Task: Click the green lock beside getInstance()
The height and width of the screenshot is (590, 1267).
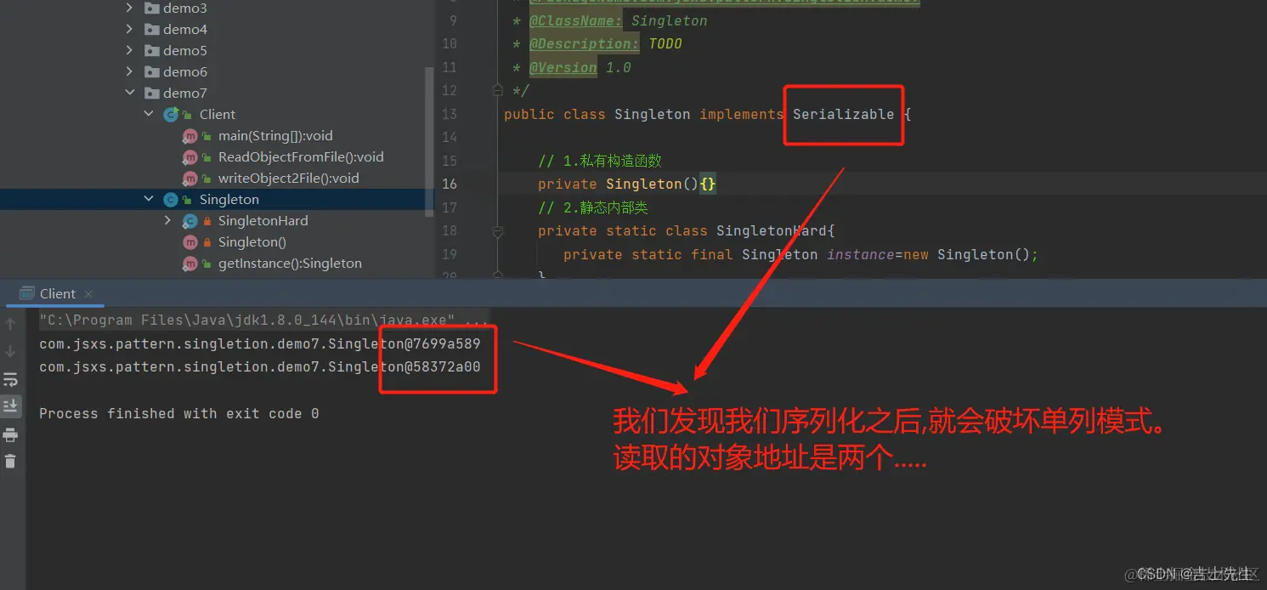Action: pos(206,264)
